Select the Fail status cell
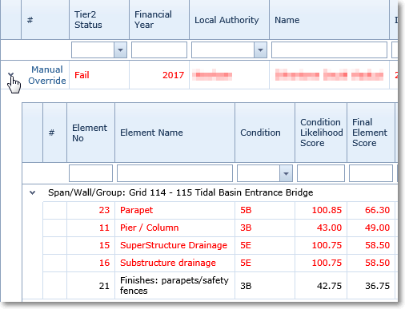Viewport: 405px width, 309px height. (99, 75)
